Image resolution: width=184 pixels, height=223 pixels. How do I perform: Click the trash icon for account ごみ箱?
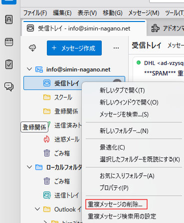coord(47,153)
